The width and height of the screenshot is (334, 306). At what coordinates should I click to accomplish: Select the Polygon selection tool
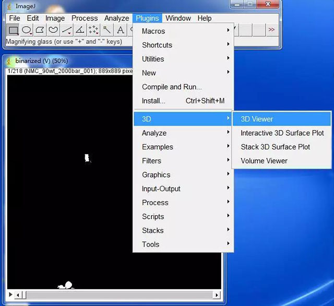[x=40, y=30]
